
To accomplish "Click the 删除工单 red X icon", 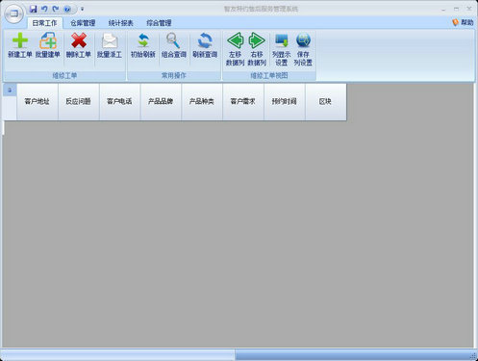I will (x=79, y=40).
